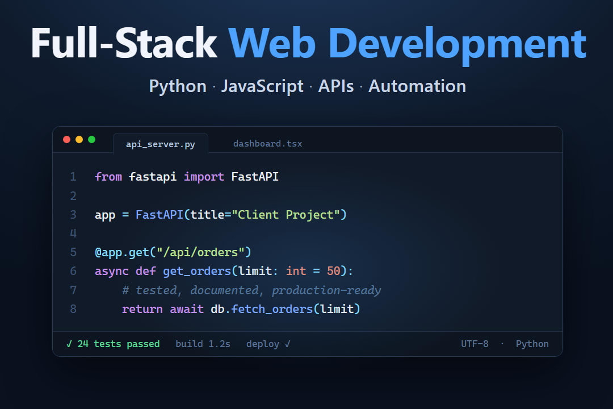The height and width of the screenshot is (409, 613).
Task: Click the value 50 on line 6
Action: 334,271
